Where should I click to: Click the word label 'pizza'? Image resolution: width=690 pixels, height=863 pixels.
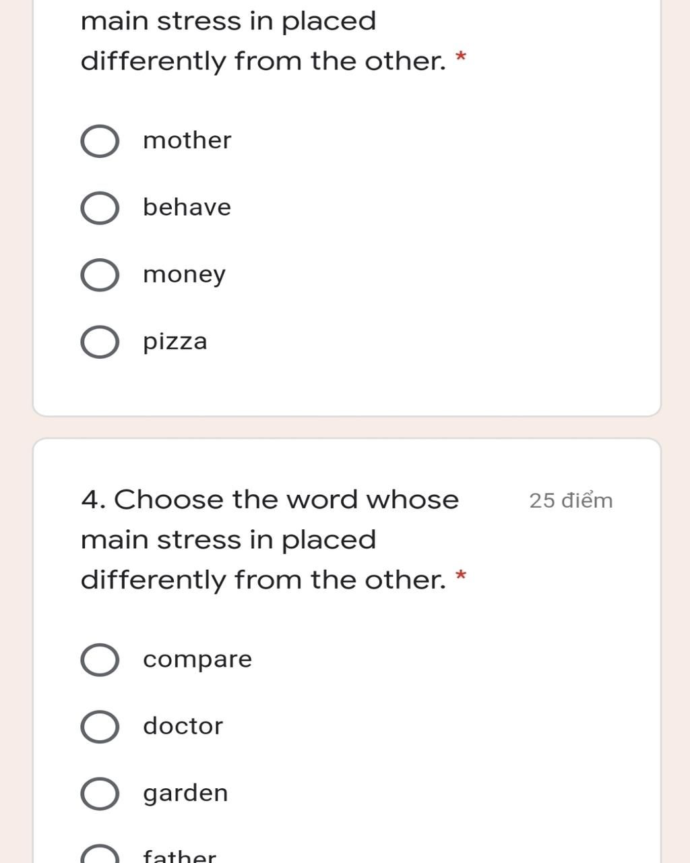(175, 341)
